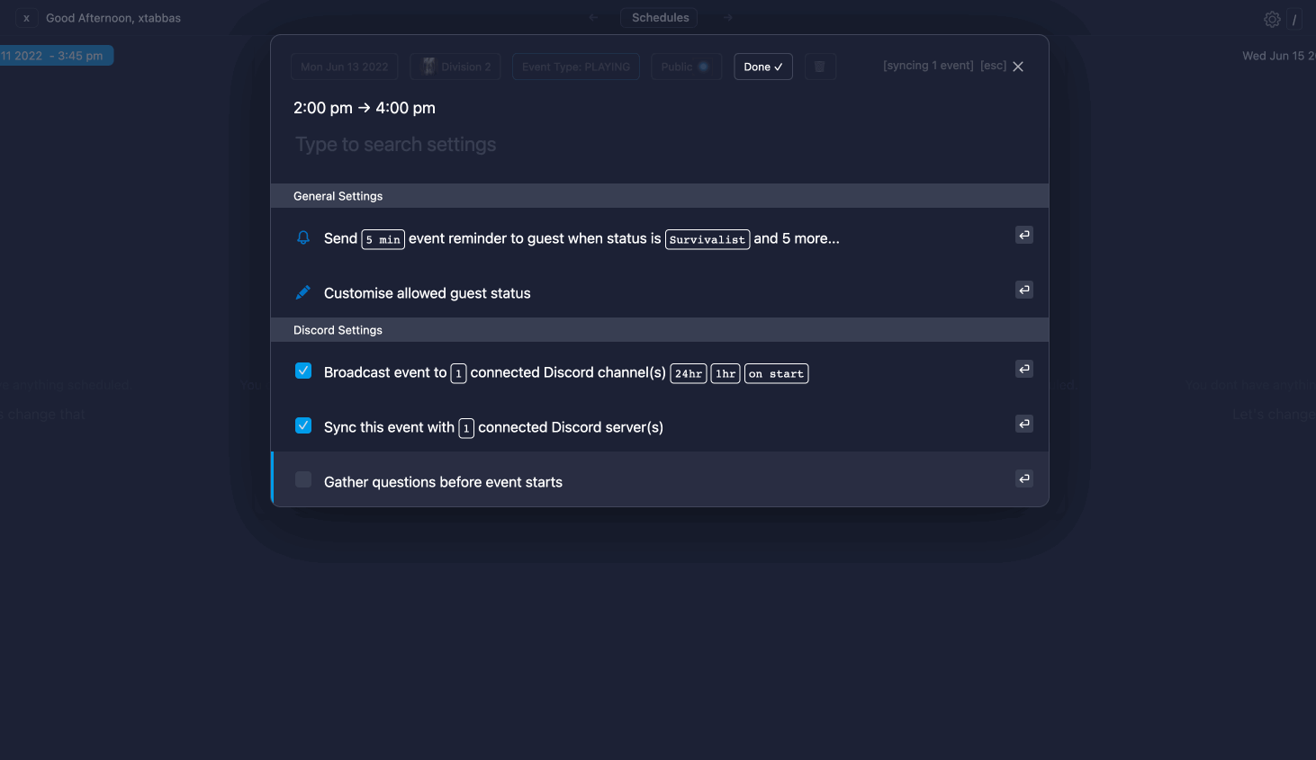Open the Schedules button in header

pyautogui.click(x=661, y=17)
